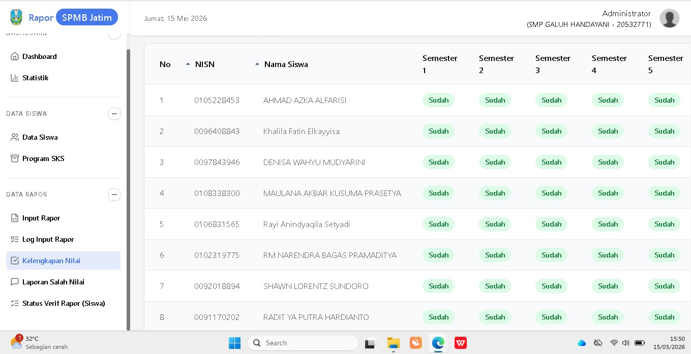The height and width of the screenshot is (354, 691).
Task: Click the Administrator profile avatar
Action: pos(669,18)
